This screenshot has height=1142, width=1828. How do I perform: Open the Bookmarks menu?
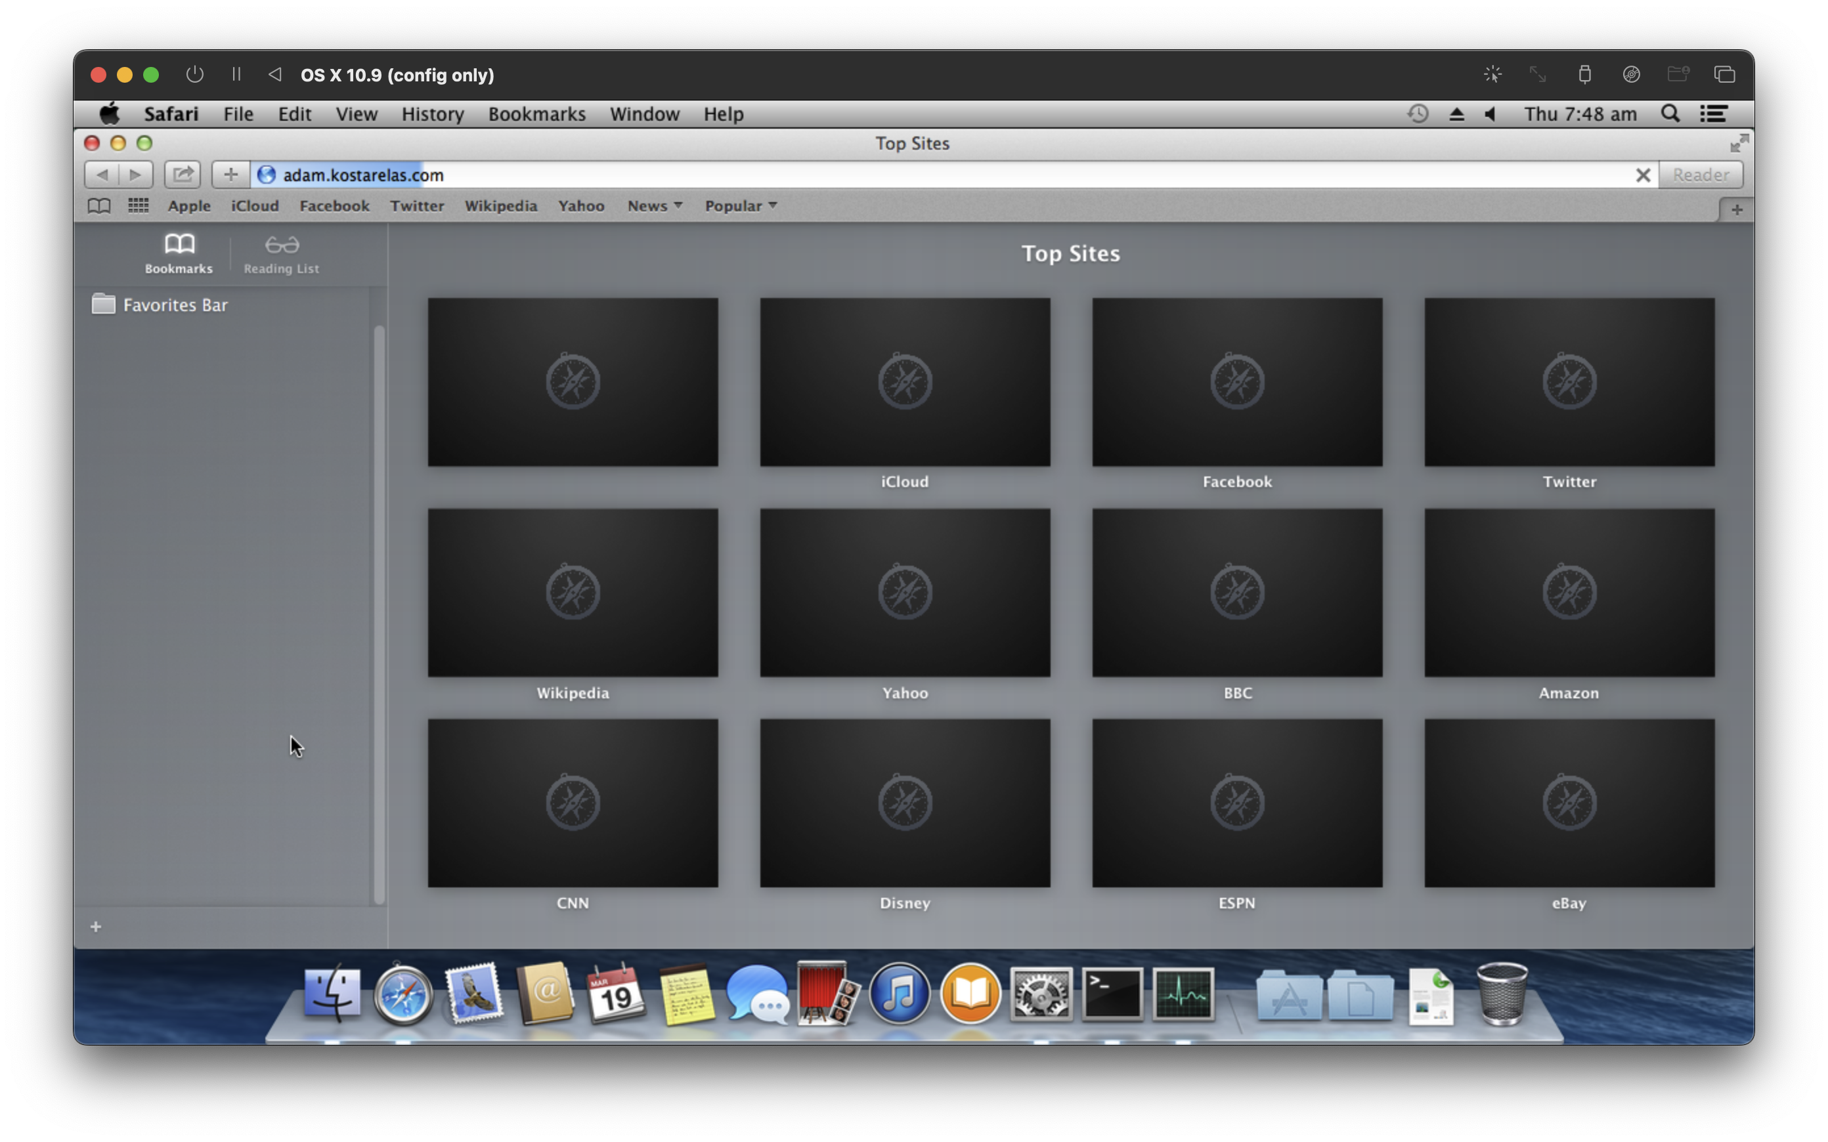coord(536,114)
